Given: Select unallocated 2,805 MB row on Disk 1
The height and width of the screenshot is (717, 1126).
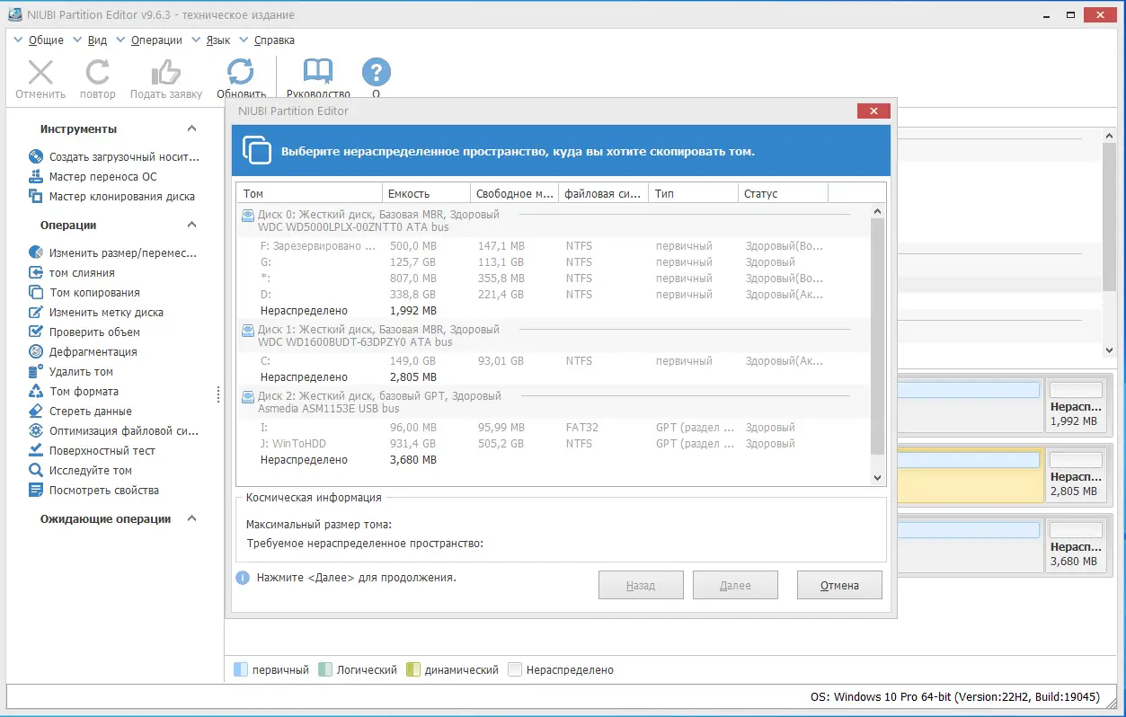Looking at the screenshot, I should (554, 376).
